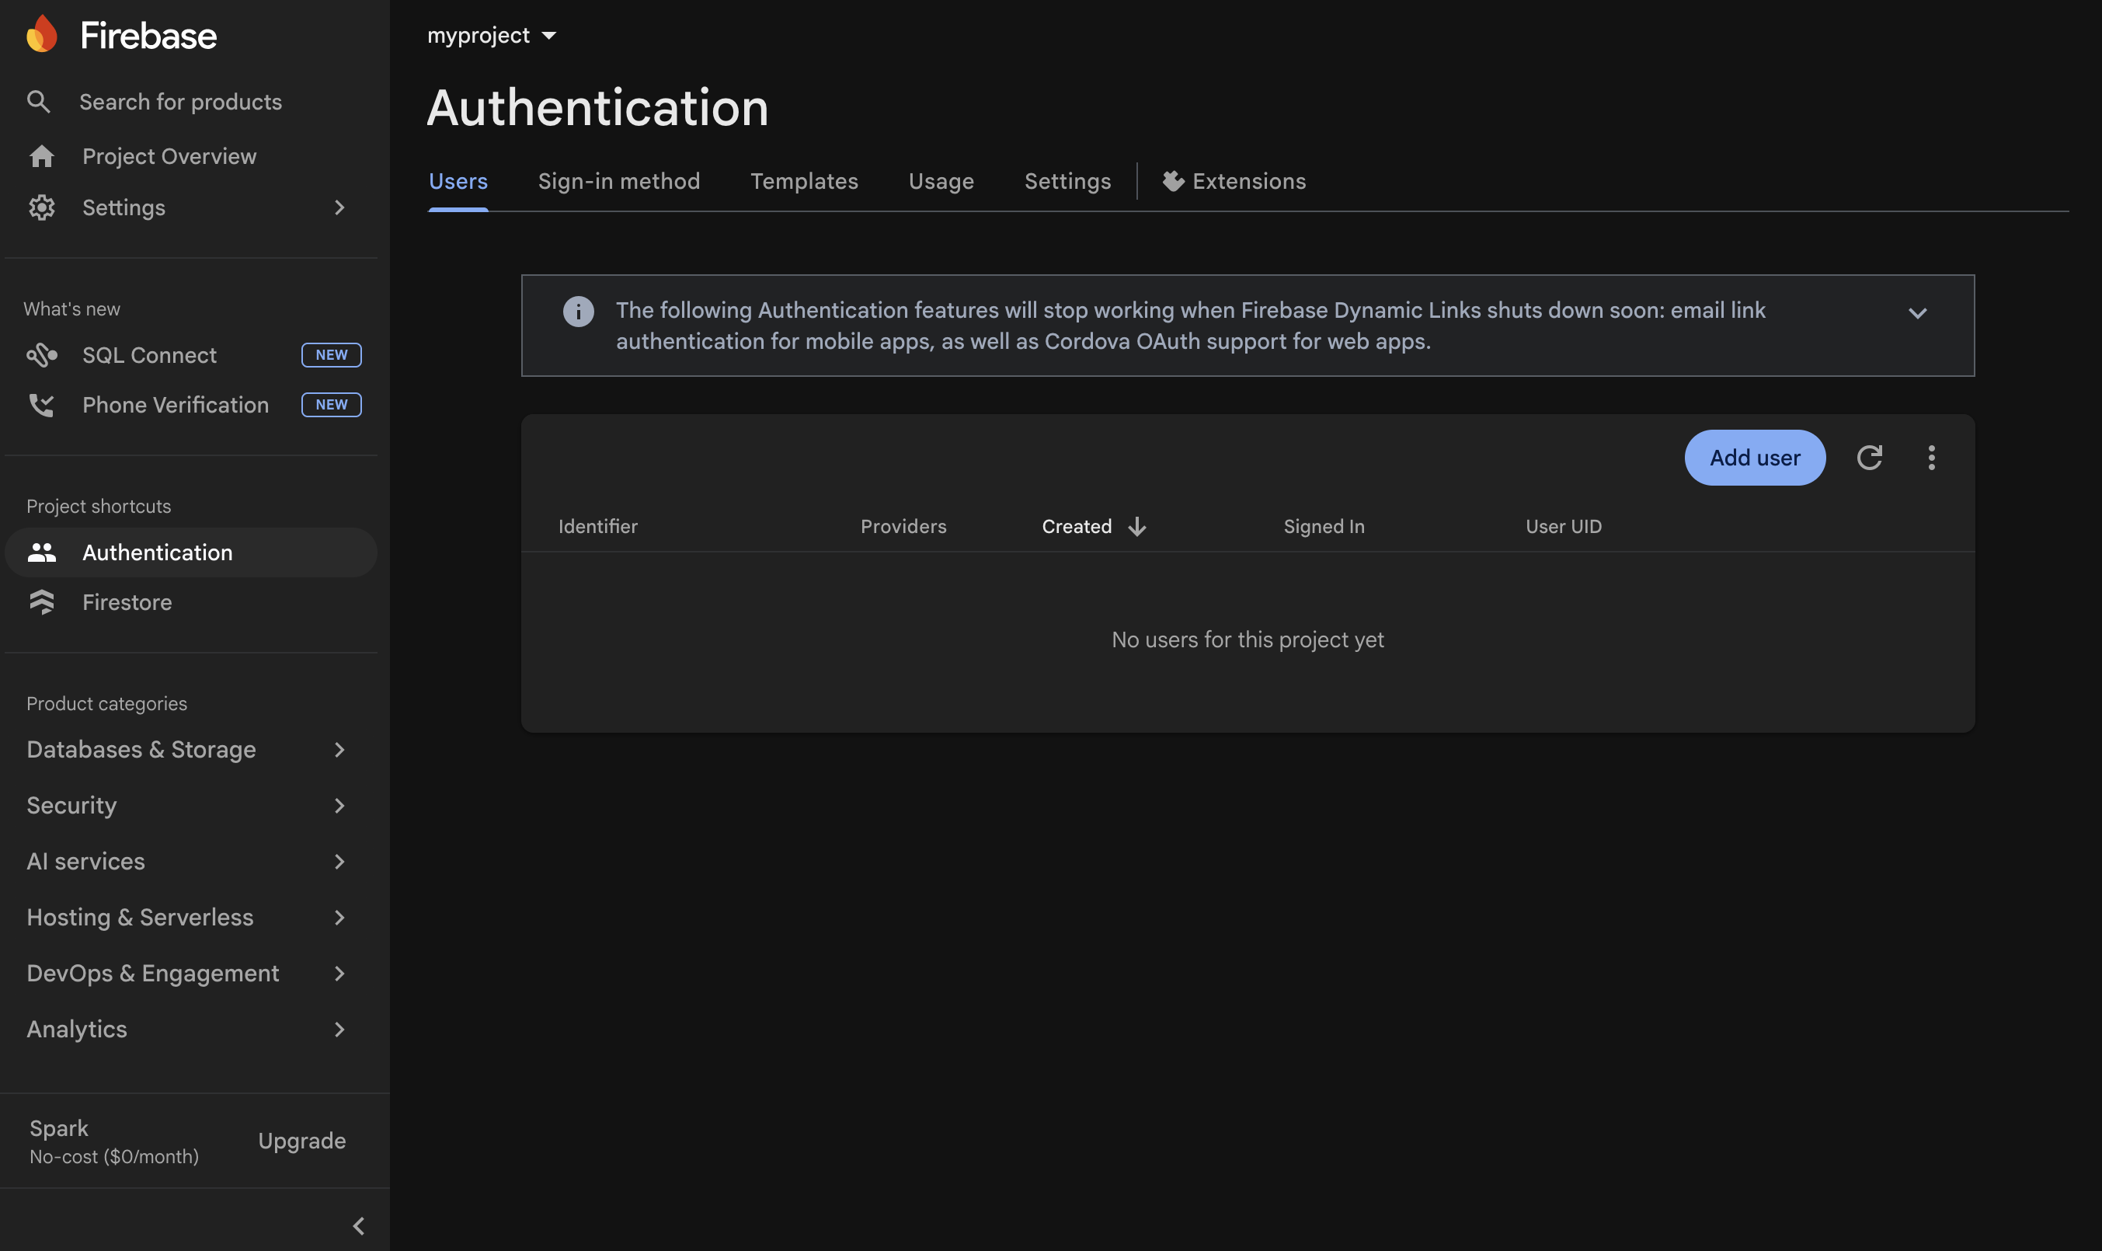Click the Authentication page heading
Viewport: 2102px width, 1251px height.
[x=597, y=108]
